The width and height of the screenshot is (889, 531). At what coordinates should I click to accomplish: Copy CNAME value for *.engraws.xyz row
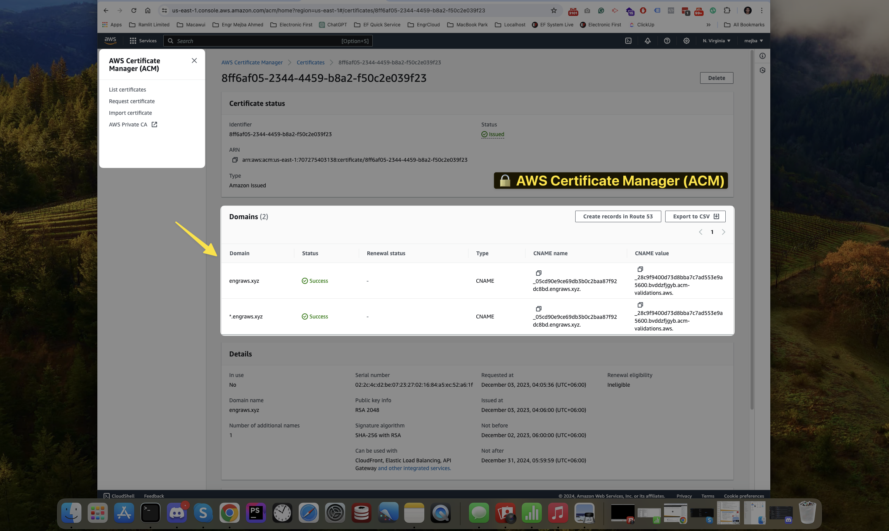tap(640, 305)
